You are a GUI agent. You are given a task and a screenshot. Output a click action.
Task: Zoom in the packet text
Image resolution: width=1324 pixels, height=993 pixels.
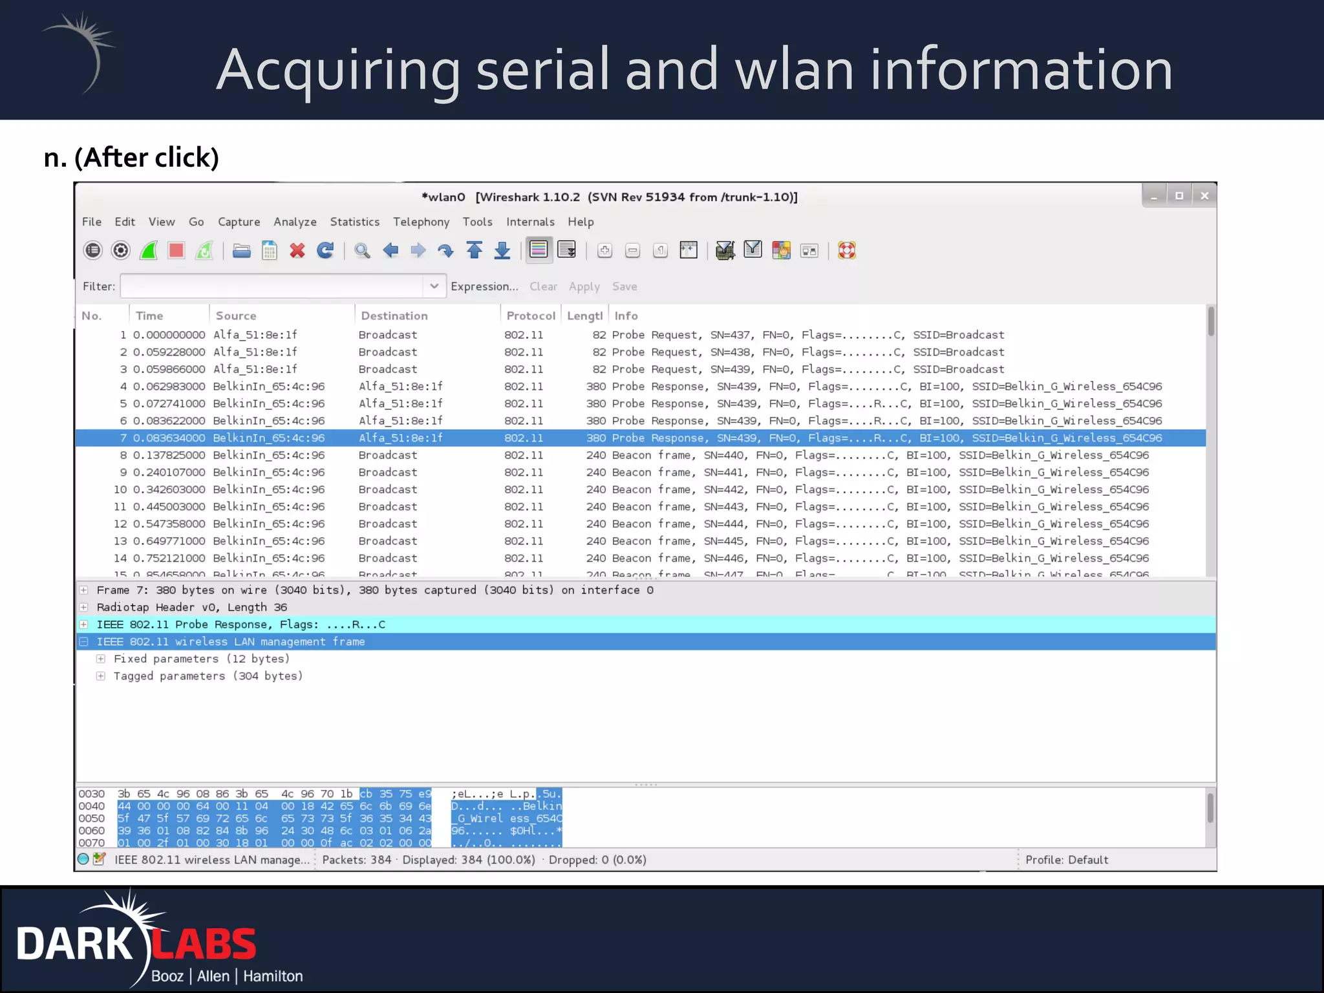pos(605,251)
